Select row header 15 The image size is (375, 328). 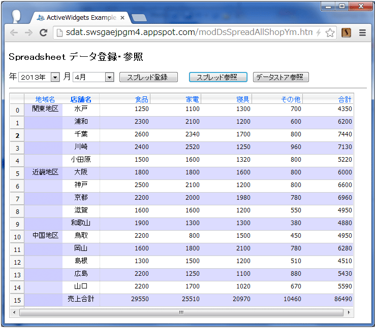tap(17, 300)
